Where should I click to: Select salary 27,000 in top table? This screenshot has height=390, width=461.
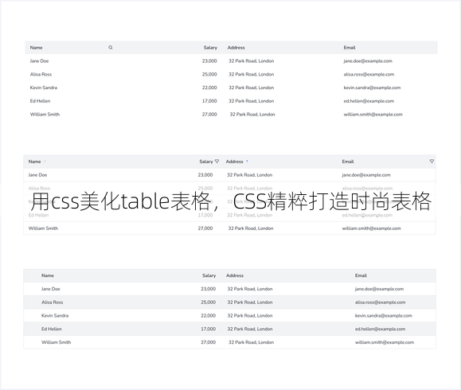coord(209,115)
